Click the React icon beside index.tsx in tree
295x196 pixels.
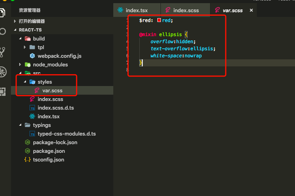point(32,116)
